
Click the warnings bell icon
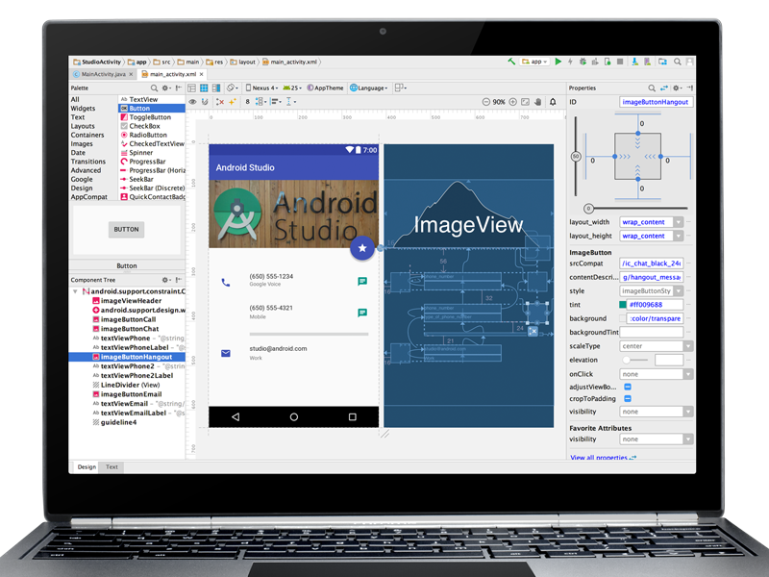click(x=553, y=102)
